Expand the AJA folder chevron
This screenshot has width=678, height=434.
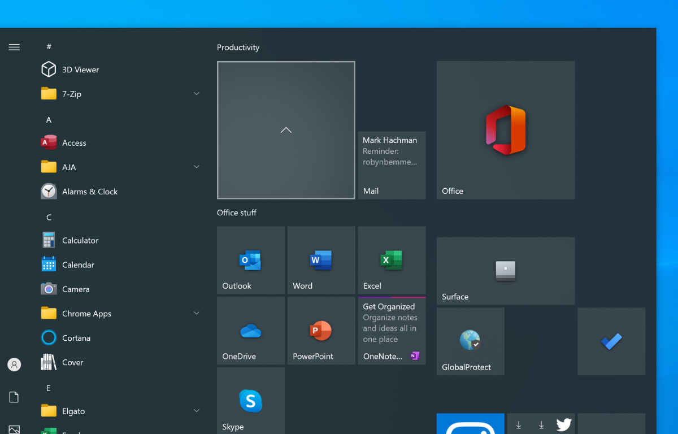click(197, 167)
